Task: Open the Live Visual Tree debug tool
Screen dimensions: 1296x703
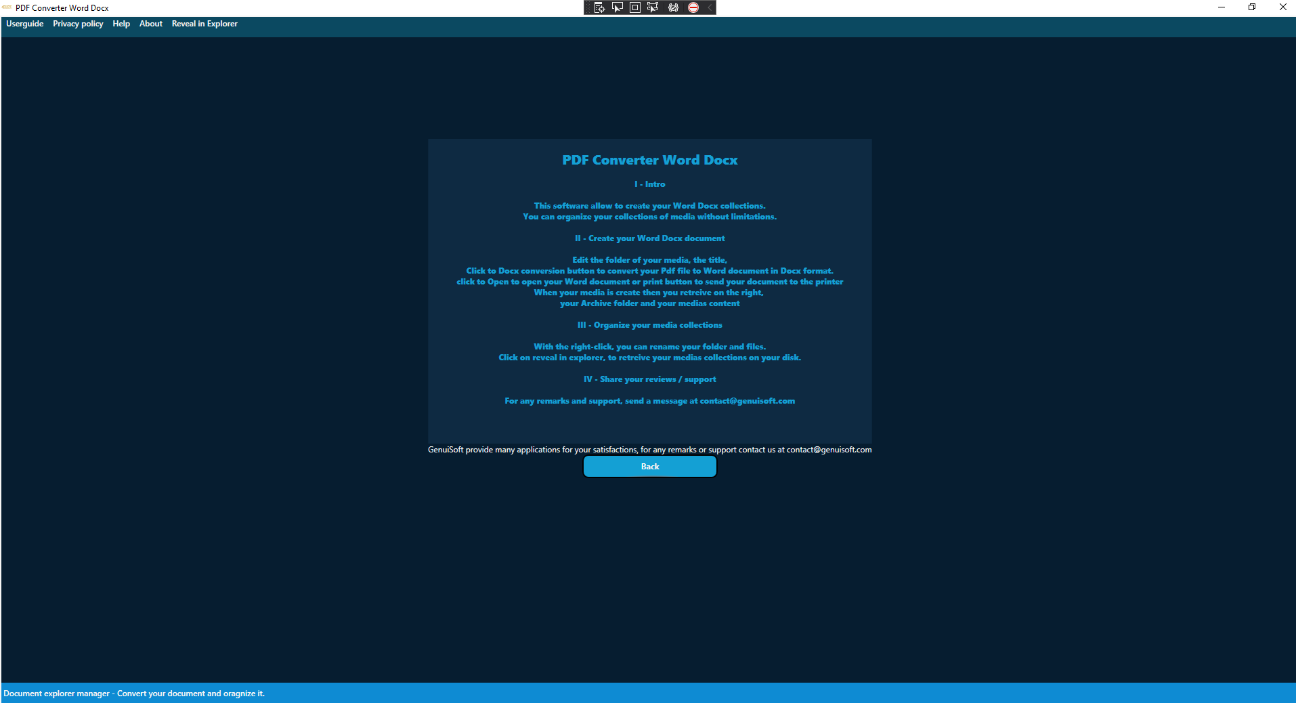Action: [x=599, y=7]
